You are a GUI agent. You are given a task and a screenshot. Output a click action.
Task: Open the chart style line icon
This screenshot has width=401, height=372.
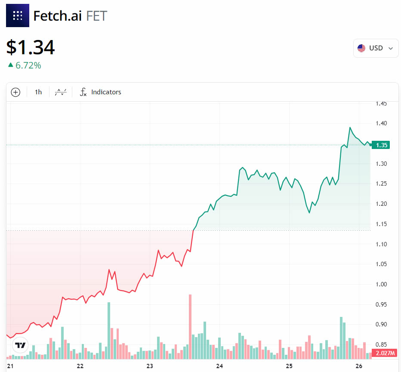pyautogui.click(x=61, y=92)
